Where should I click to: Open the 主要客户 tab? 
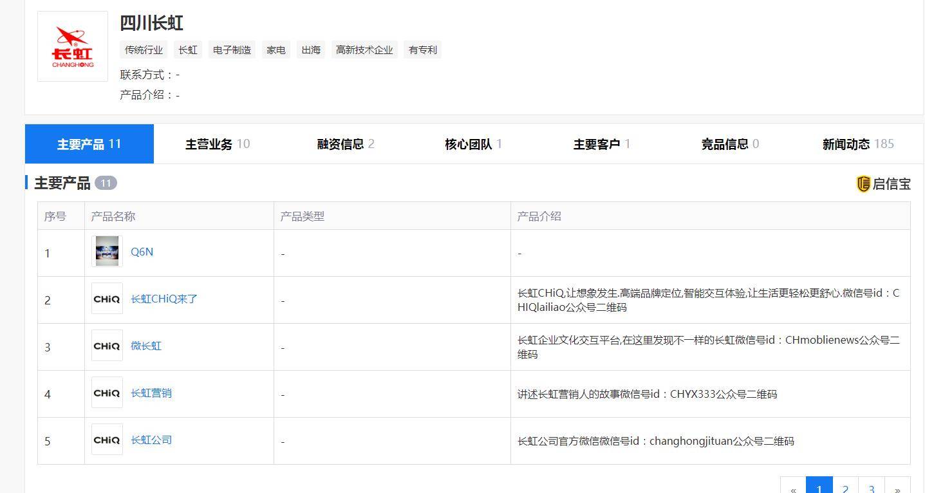595,144
